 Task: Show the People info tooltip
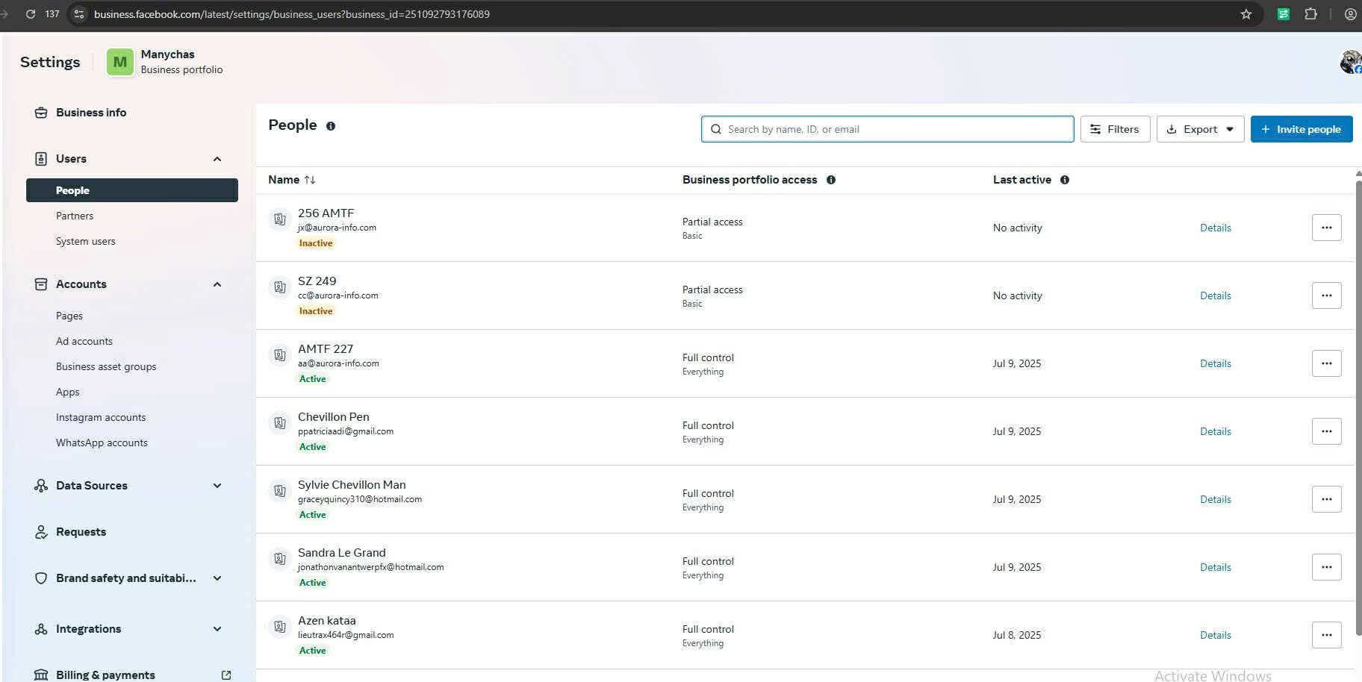click(x=331, y=126)
